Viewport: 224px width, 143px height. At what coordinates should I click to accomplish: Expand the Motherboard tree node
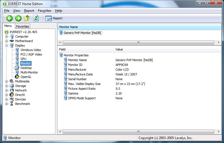(6, 41)
